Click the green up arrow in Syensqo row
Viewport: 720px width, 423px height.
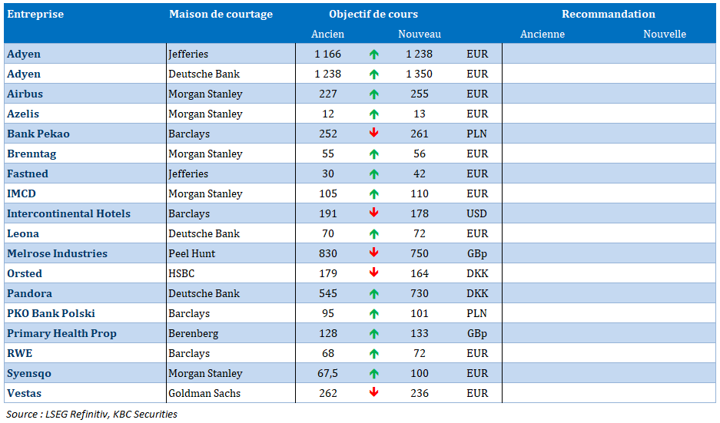coord(373,373)
